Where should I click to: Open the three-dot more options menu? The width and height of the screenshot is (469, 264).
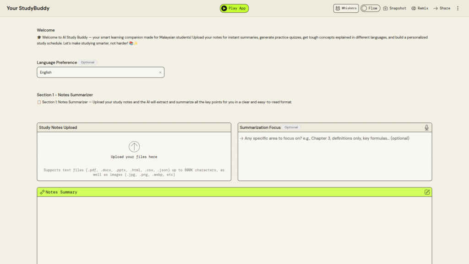(x=458, y=8)
